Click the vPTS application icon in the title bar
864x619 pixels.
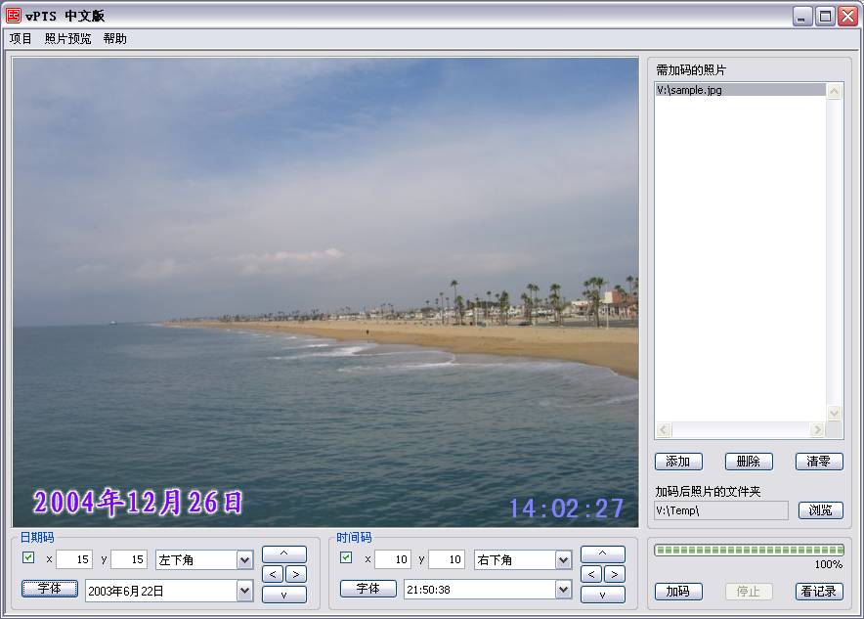[14, 15]
